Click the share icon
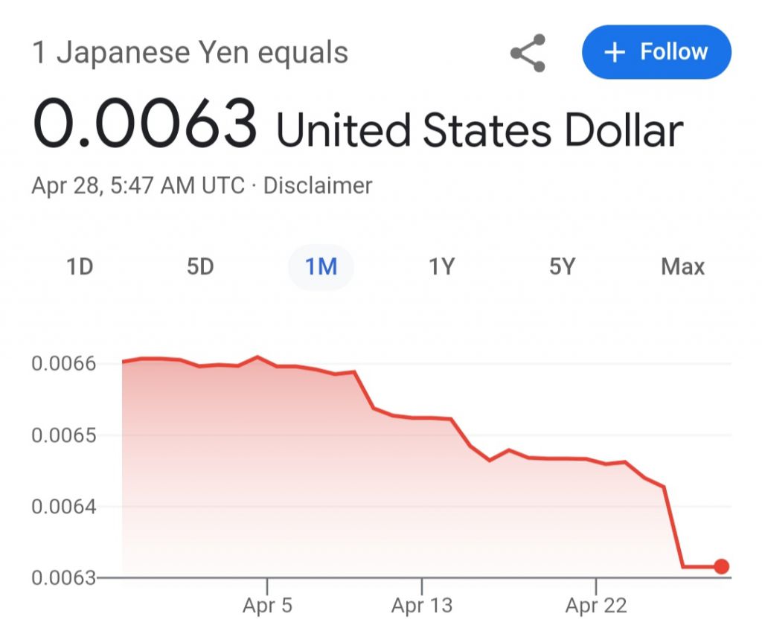 coord(528,53)
